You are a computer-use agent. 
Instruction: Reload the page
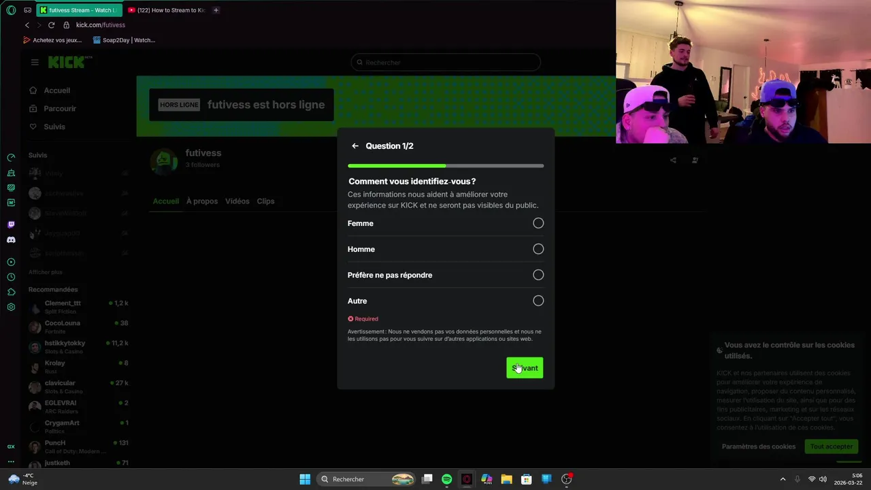pyautogui.click(x=51, y=25)
